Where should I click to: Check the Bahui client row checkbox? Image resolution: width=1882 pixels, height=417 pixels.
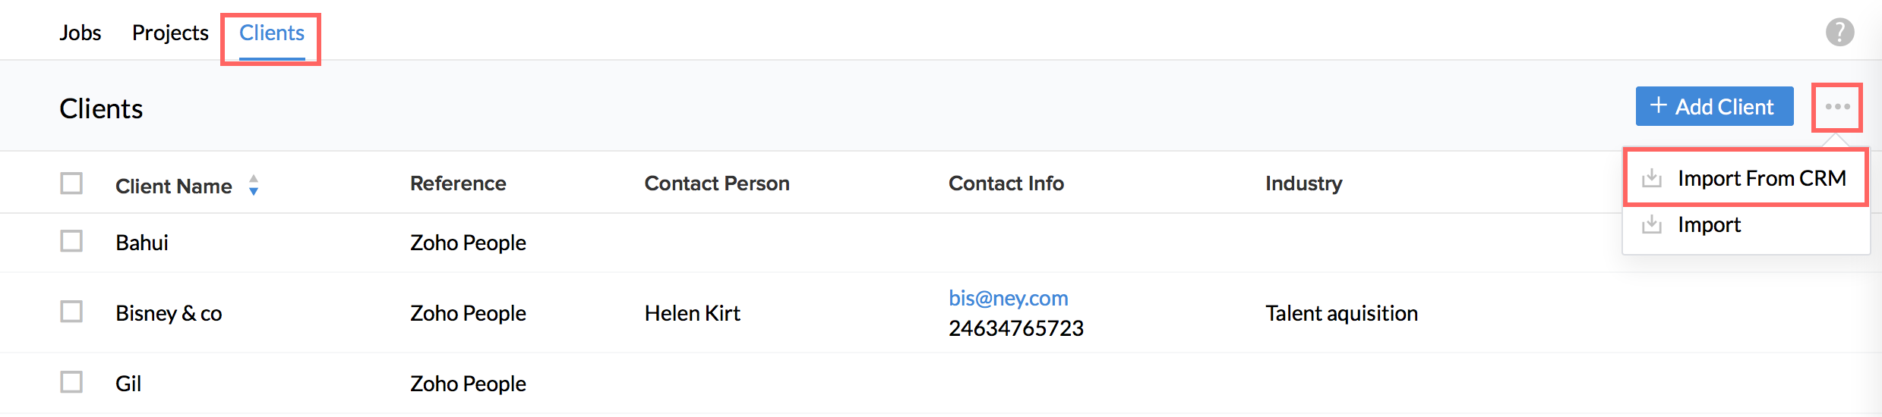click(x=71, y=241)
